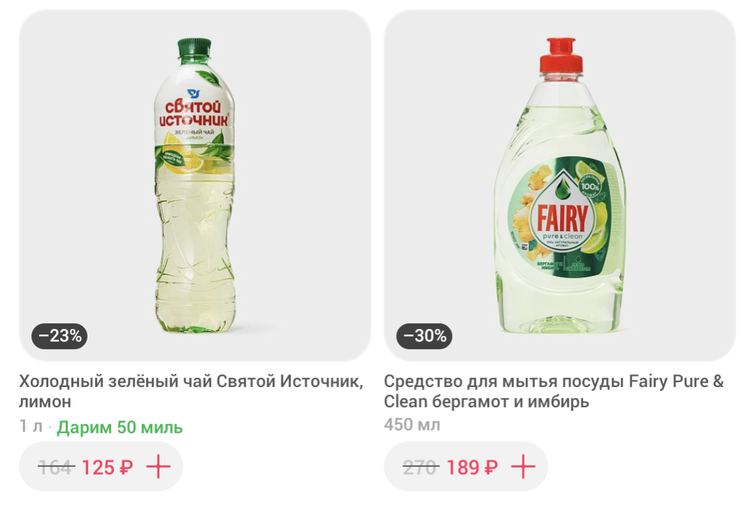Click the Святой Источник logo on the bottle

click(x=194, y=113)
